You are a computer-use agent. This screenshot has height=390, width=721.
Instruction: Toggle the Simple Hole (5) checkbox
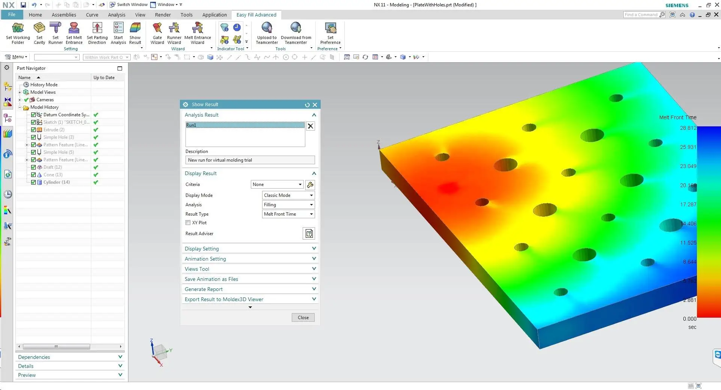pos(33,152)
